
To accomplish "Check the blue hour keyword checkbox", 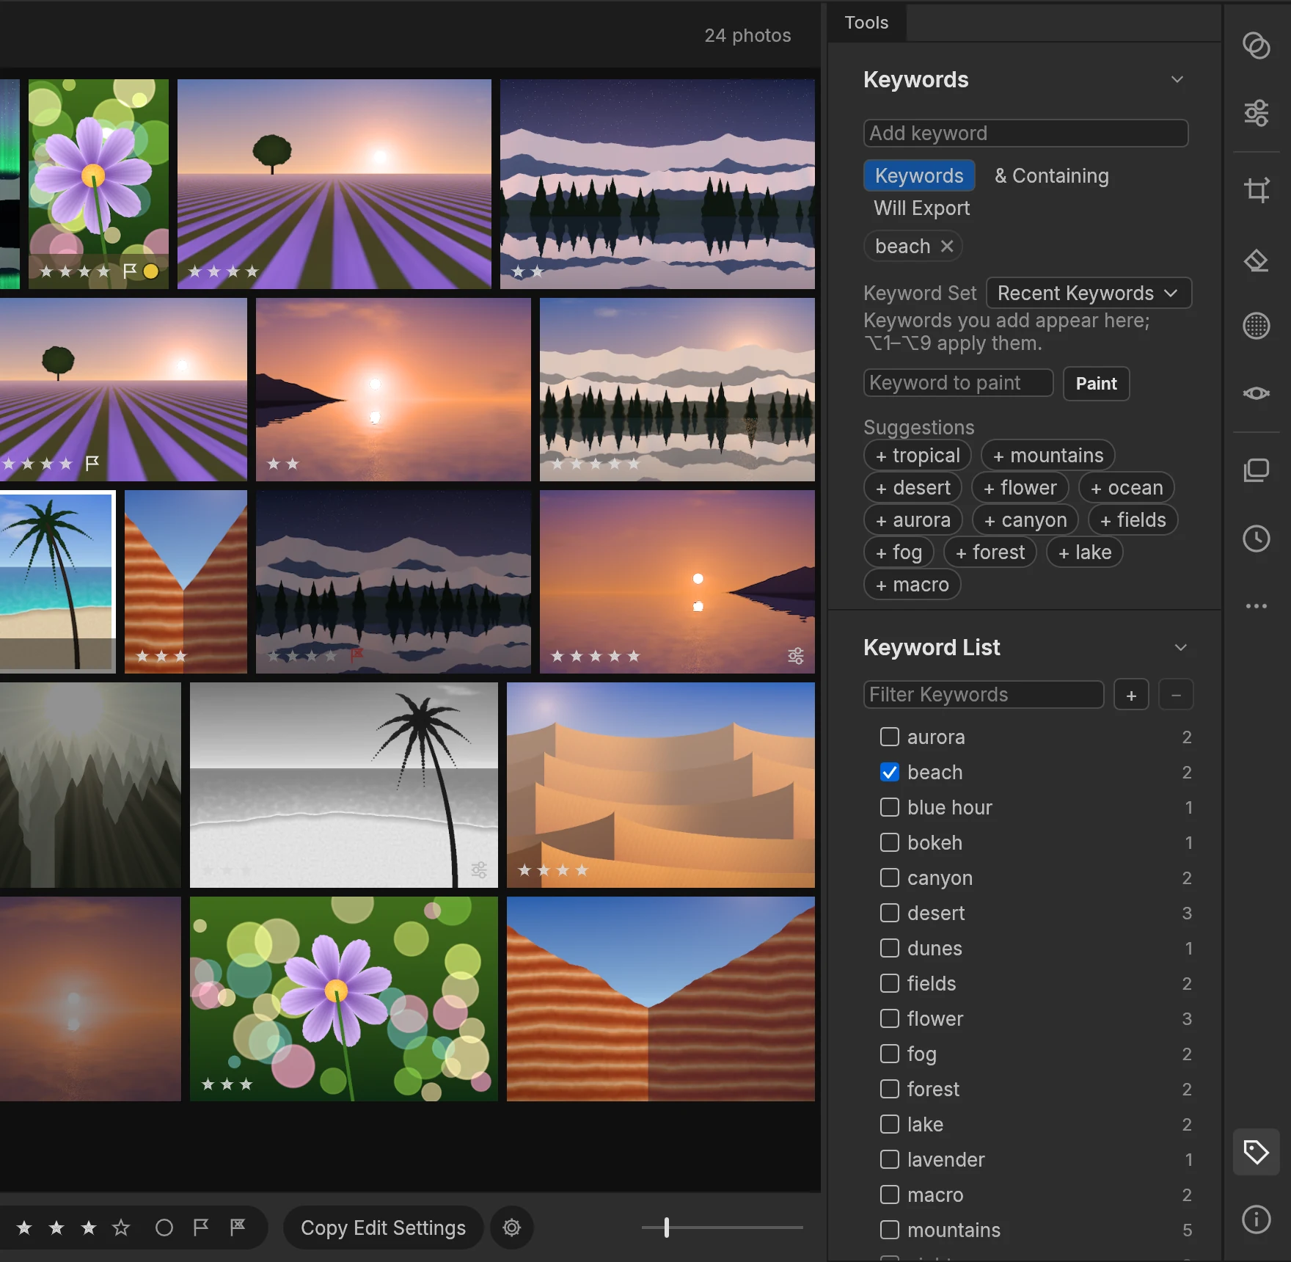I will (x=889, y=807).
